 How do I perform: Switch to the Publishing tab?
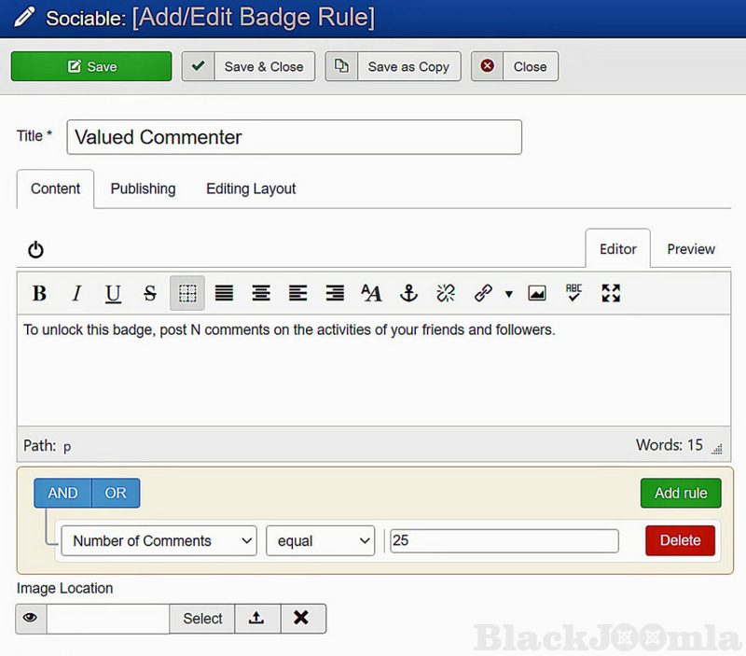tap(143, 188)
